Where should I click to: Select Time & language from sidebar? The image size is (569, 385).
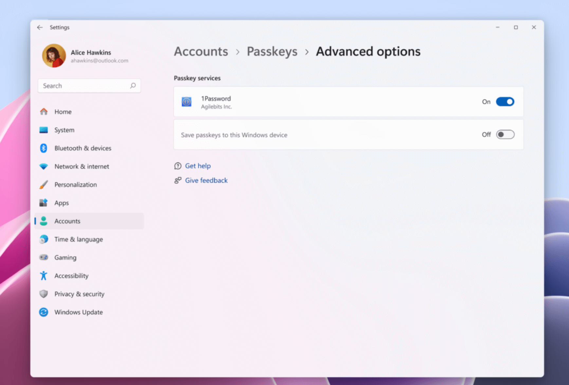coord(79,239)
